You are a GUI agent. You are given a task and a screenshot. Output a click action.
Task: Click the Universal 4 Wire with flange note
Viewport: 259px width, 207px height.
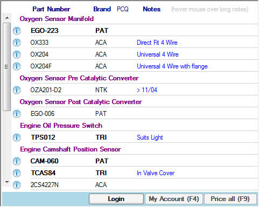(x=172, y=66)
